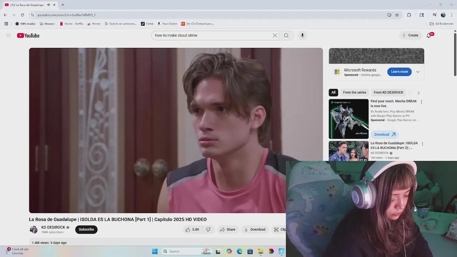The height and width of the screenshot is (257, 457).
Task: Mute the tab using the speaker icon
Action: [x=49, y=5]
